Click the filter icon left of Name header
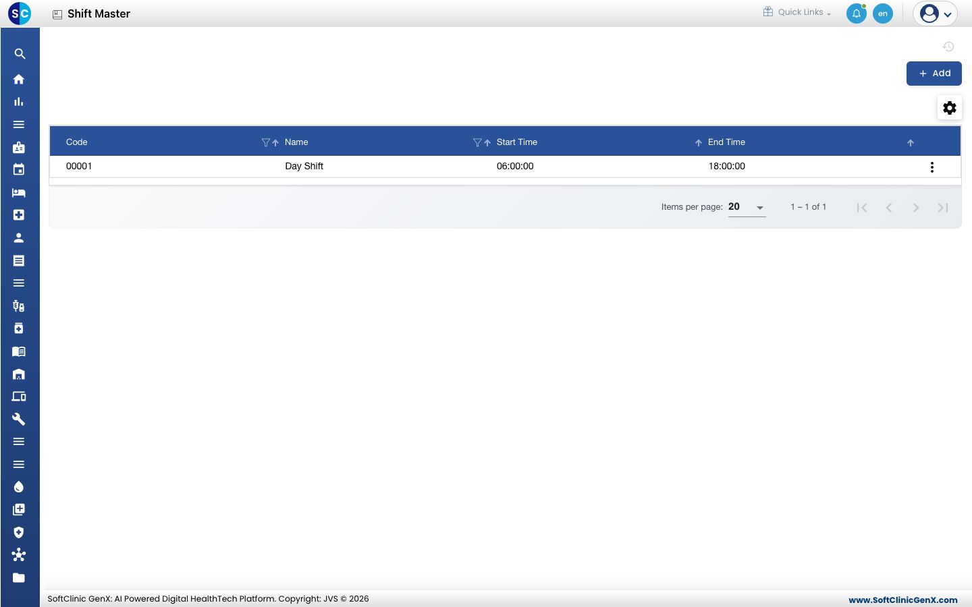This screenshot has width=972, height=607. 265,142
